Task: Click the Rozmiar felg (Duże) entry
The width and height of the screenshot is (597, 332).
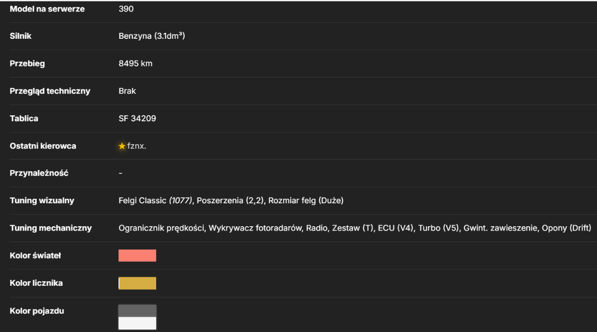Action: [x=306, y=201]
